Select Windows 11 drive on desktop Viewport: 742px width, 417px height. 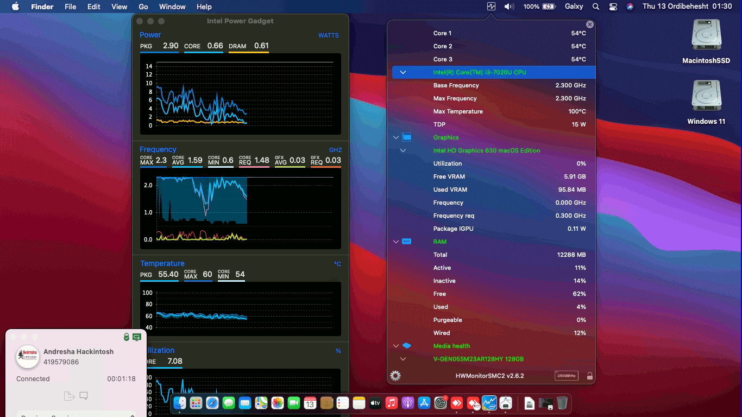click(x=706, y=102)
